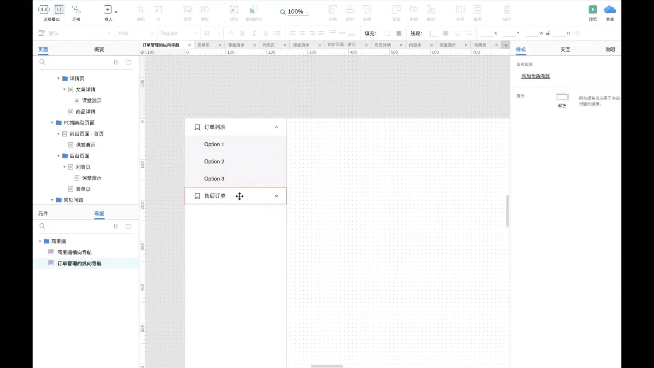Screen dimensions: 654x368
Task: Click the 添加母版视图 link
Action: [536, 76]
